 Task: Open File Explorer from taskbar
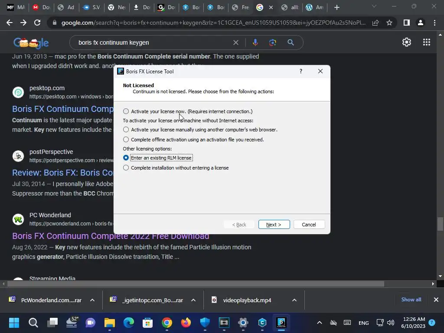pos(110,323)
